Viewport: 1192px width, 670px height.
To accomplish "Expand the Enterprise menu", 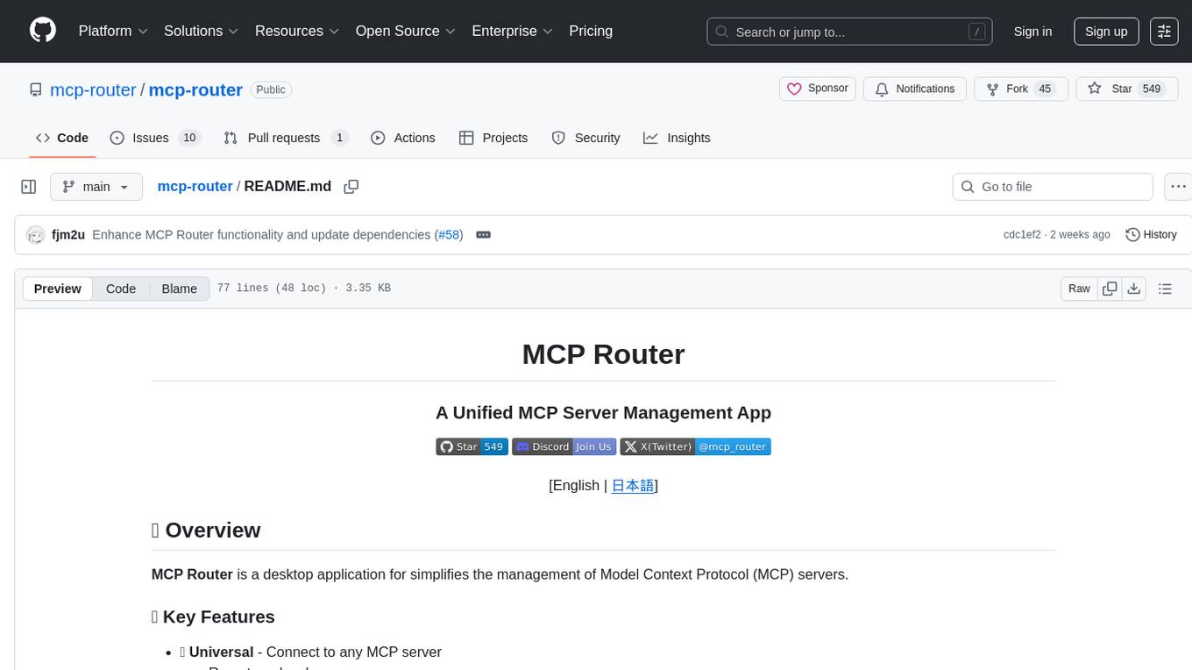I will tap(513, 31).
